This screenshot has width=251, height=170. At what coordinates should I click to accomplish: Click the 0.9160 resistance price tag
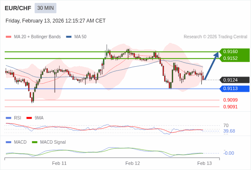click(x=234, y=52)
